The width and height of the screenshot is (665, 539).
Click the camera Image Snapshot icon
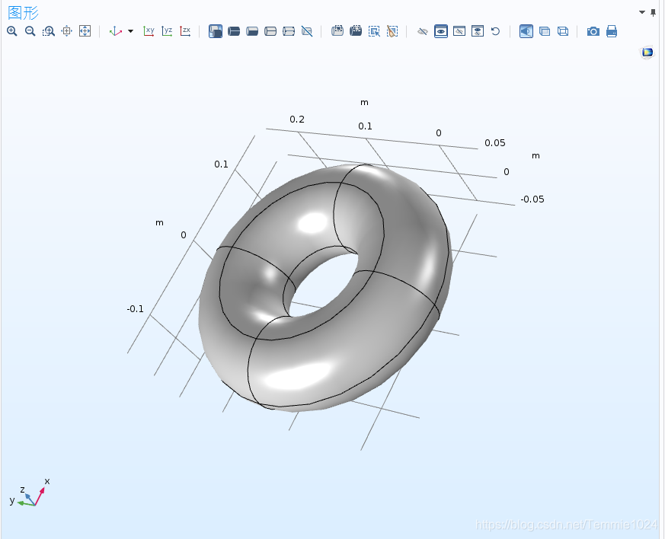[593, 31]
